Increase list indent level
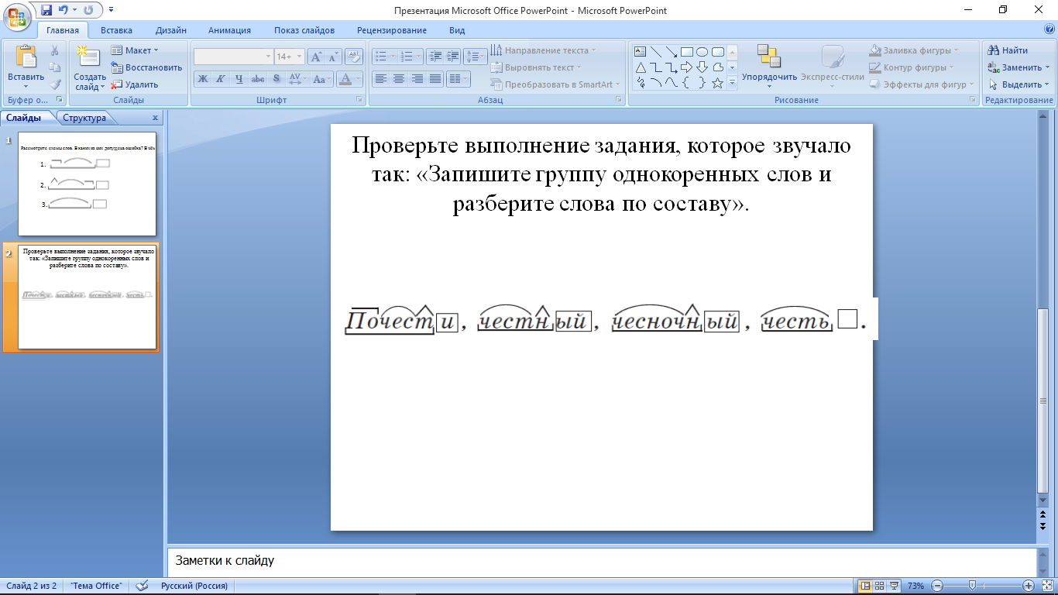Viewport: 1058px width, 595px height. point(452,57)
